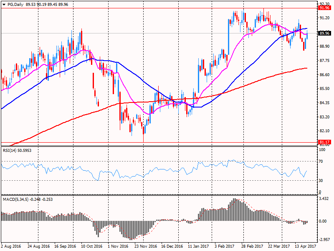
Task: Select the OHLC values 89.53 90.19 89.45 89.96
Action: pos(47,5)
